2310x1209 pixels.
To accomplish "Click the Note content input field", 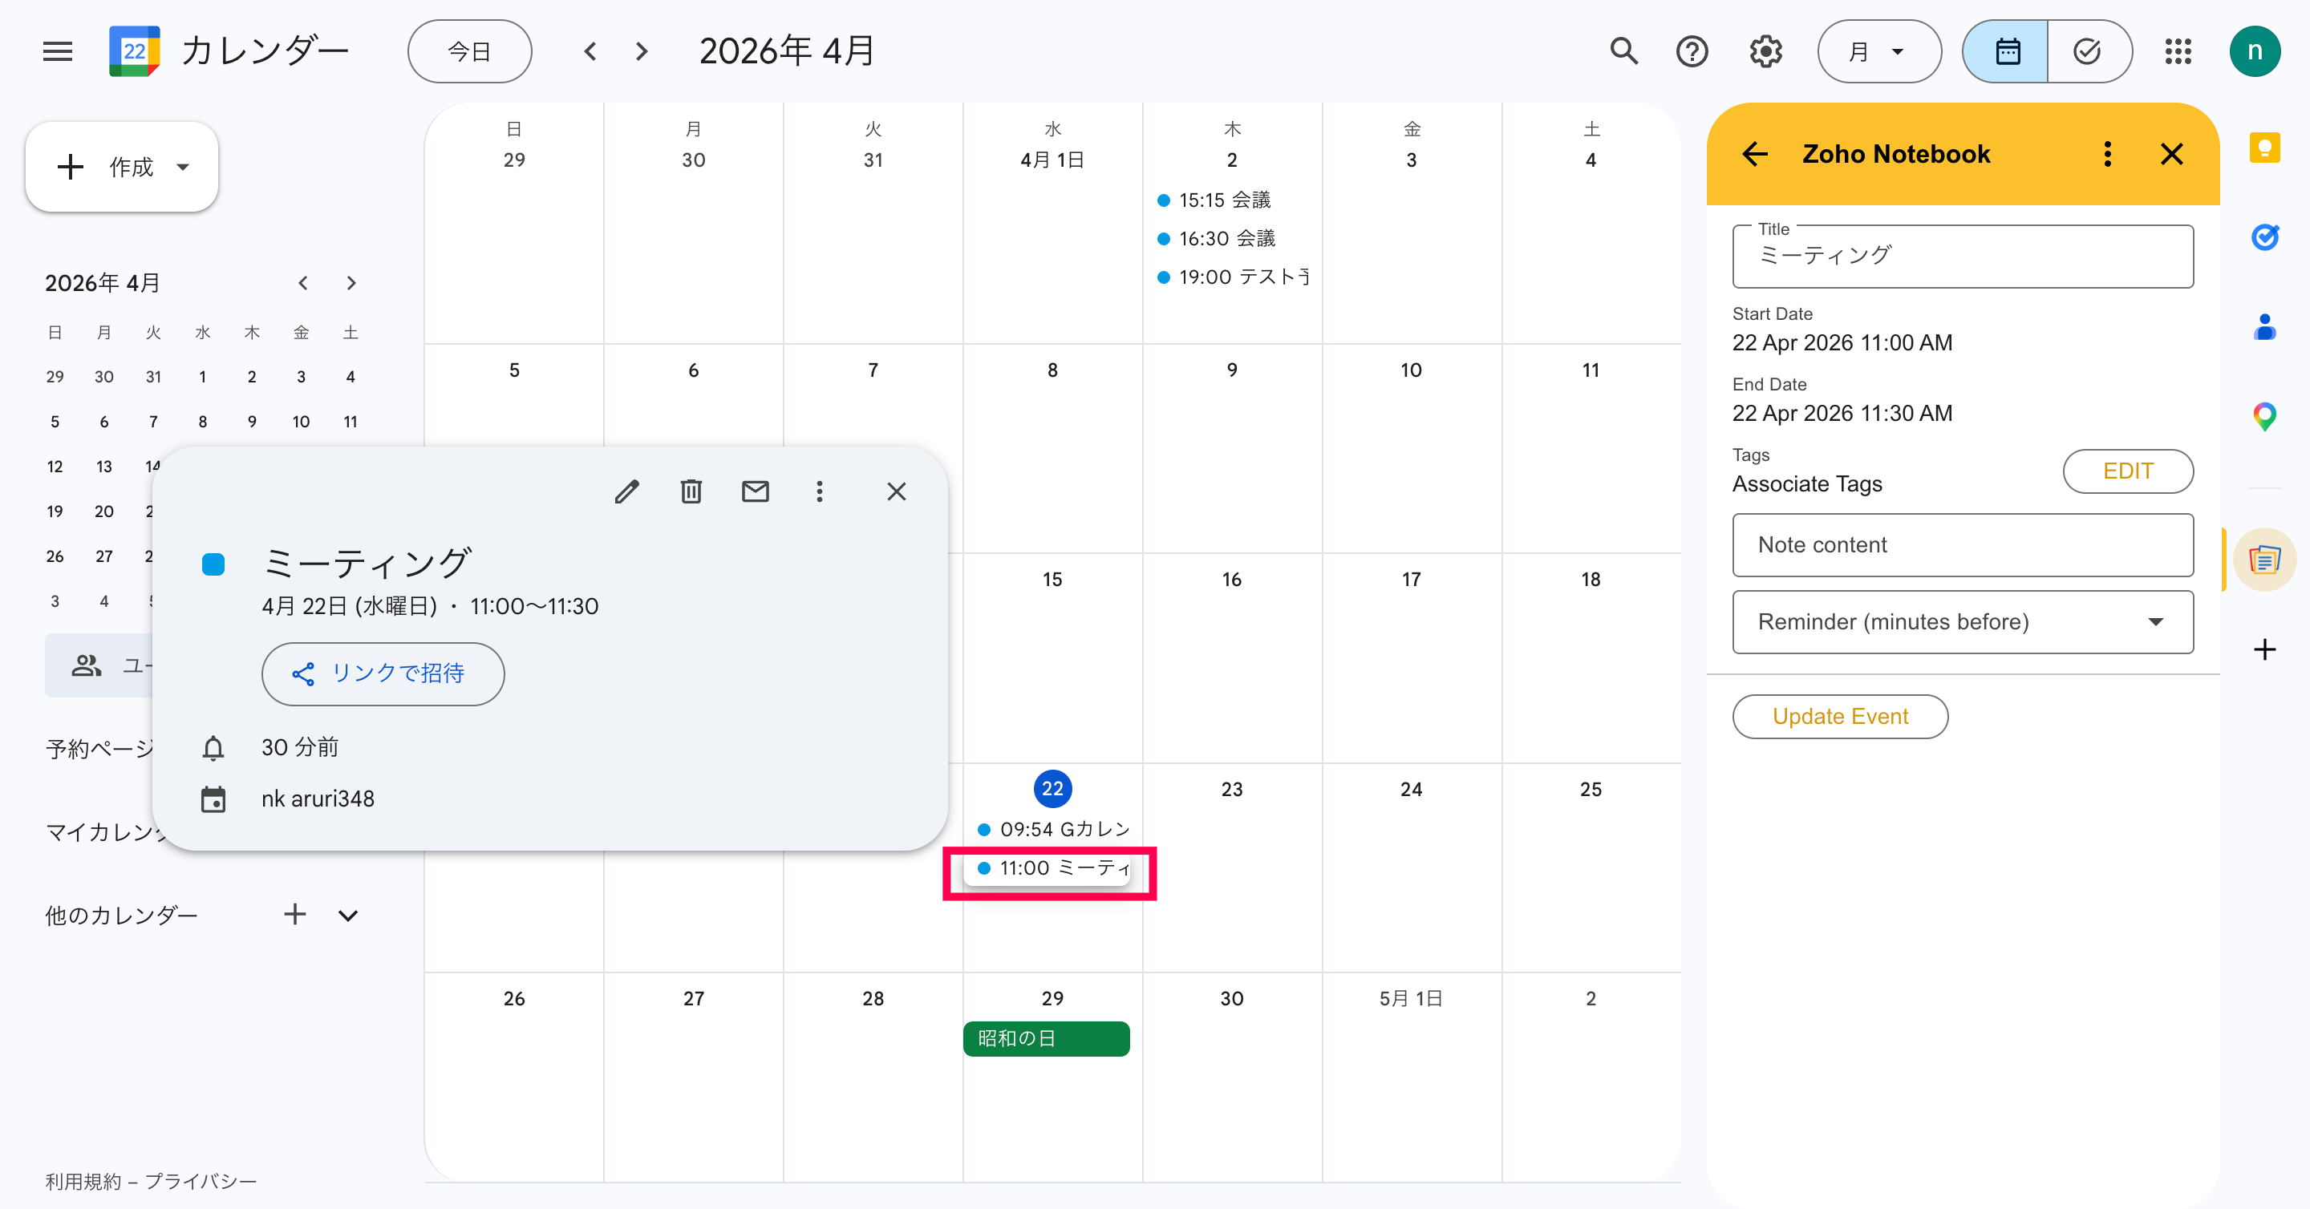I will tap(1962, 545).
